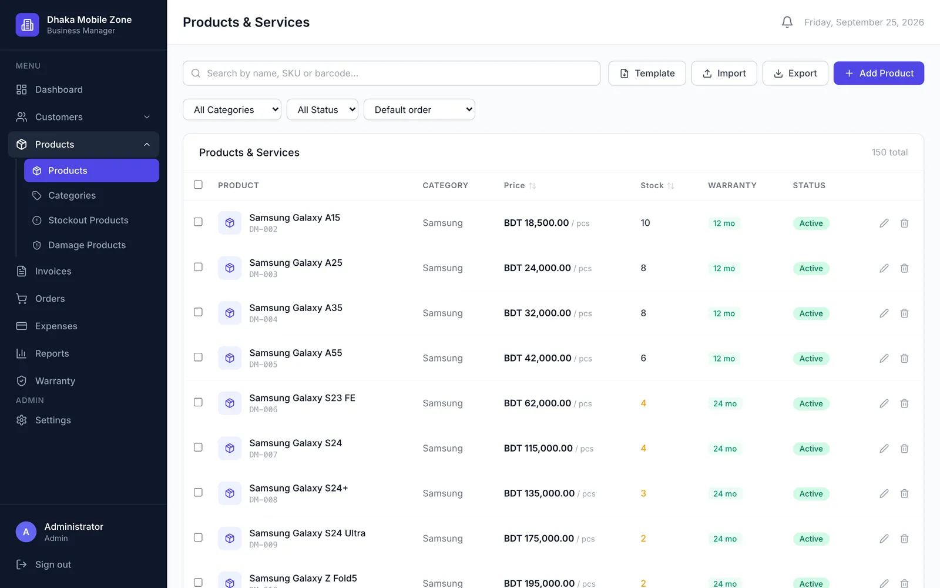Image resolution: width=940 pixels, height=588 pixels.
Task: Edit the Samsung Galaxy S24 Ultra row with the pencil icon
Action: click(x=884, y=539)
